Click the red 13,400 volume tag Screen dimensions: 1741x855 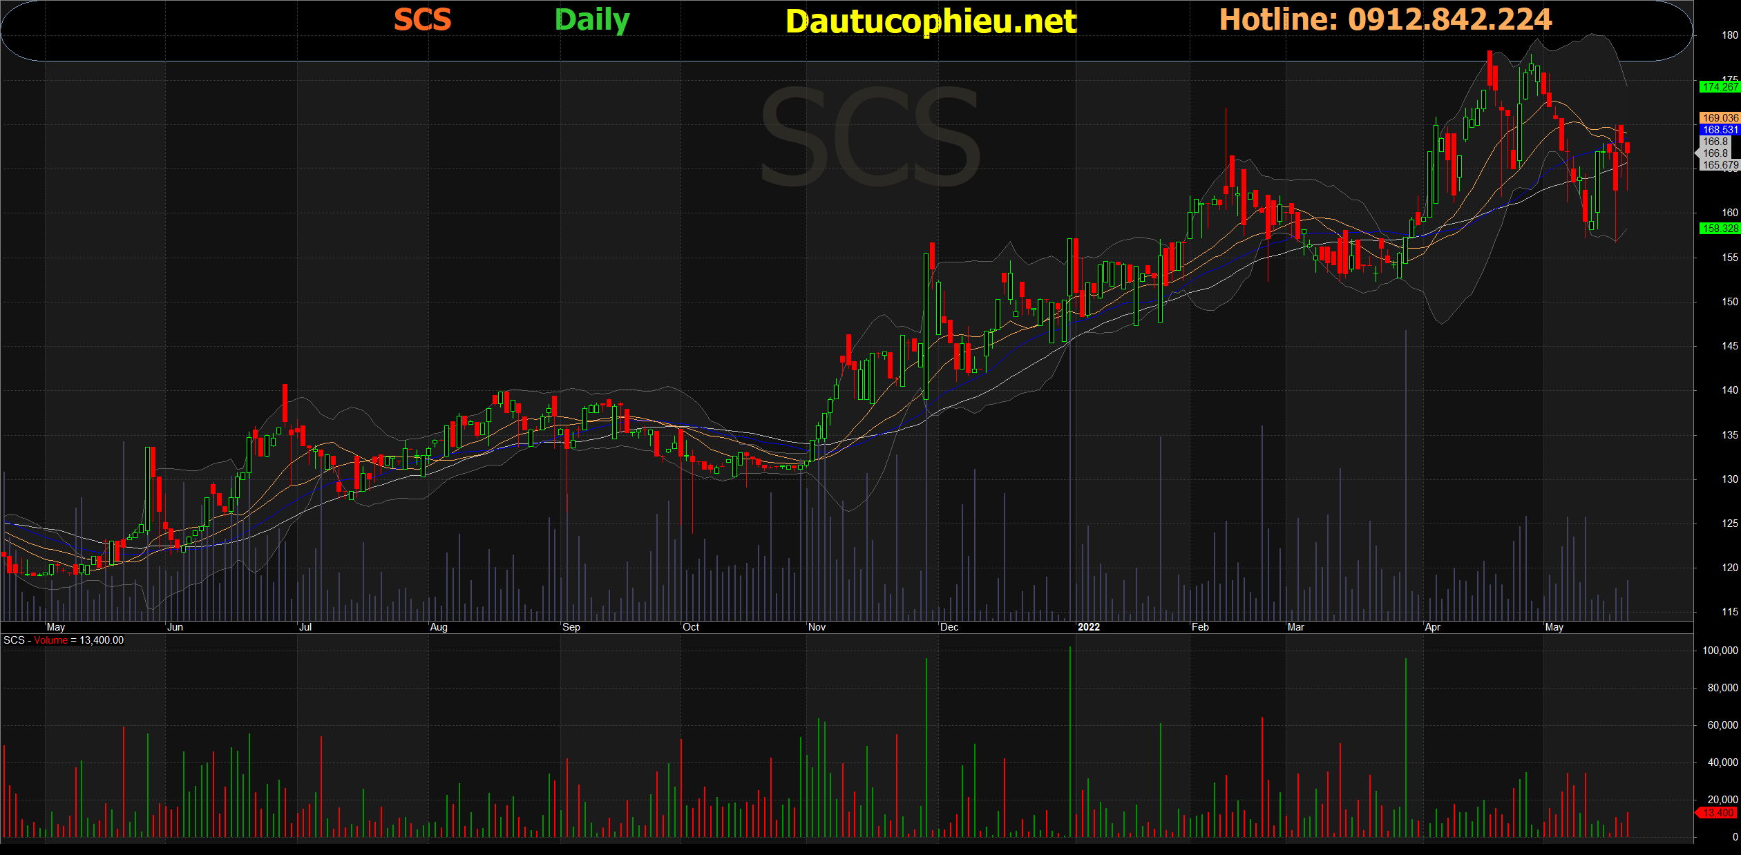[1718, 813]
